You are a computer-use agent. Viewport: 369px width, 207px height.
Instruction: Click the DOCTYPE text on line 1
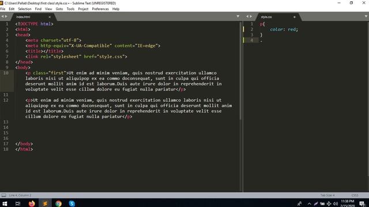(x=29, y=24)
